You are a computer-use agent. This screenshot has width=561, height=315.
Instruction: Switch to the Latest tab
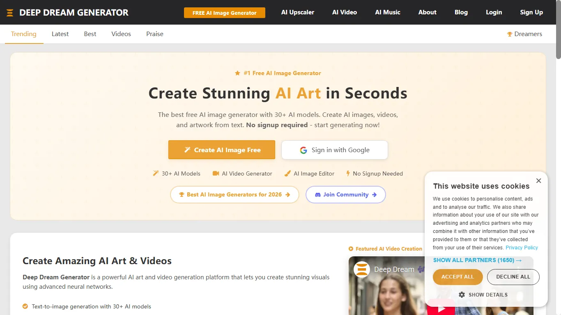tap(60, 34)
